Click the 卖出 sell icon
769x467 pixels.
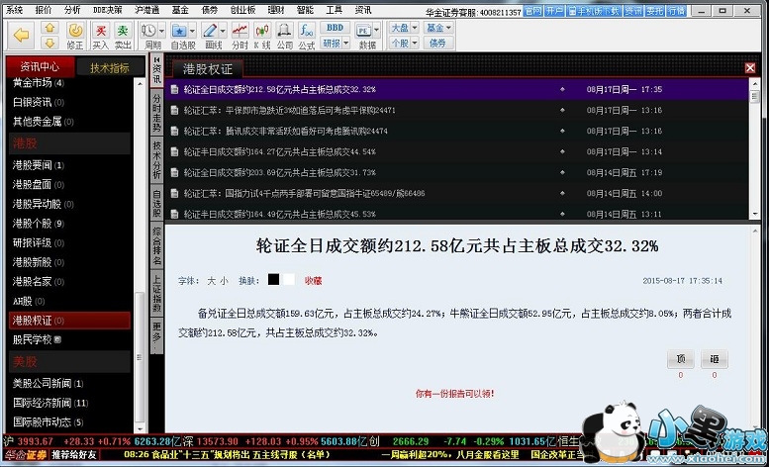(122, 31)
